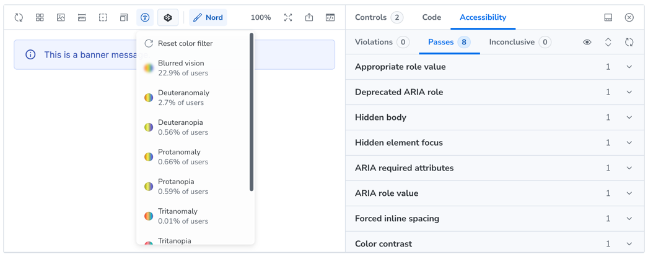Toggle the measure ruler icon
The image size is (648, 257).
(82, 17)
